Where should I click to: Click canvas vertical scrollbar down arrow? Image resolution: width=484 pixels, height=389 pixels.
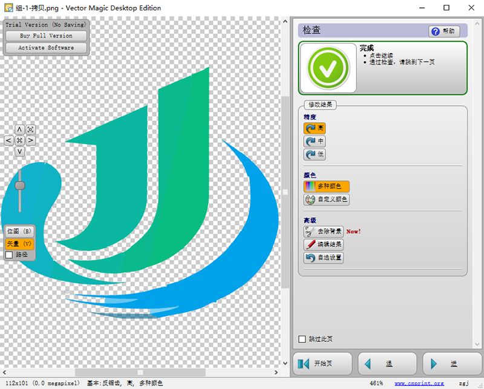pyautogui.click(x=285, y=363)
